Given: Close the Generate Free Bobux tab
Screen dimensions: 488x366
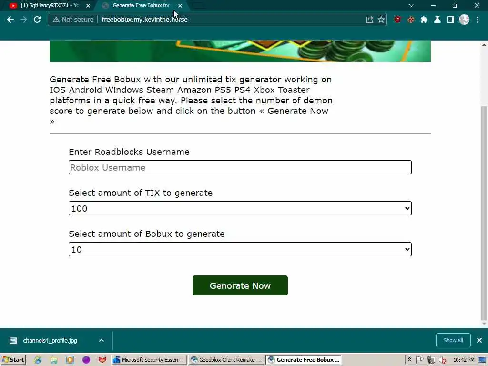Looking at the screenshot, I should [180, 6].
